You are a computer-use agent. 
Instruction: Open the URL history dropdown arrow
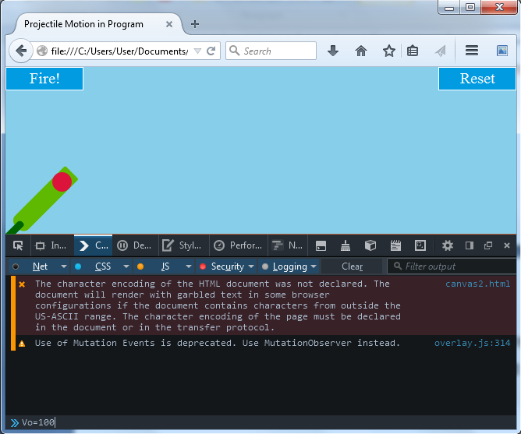pyautogui.click(x=197, y=51)
